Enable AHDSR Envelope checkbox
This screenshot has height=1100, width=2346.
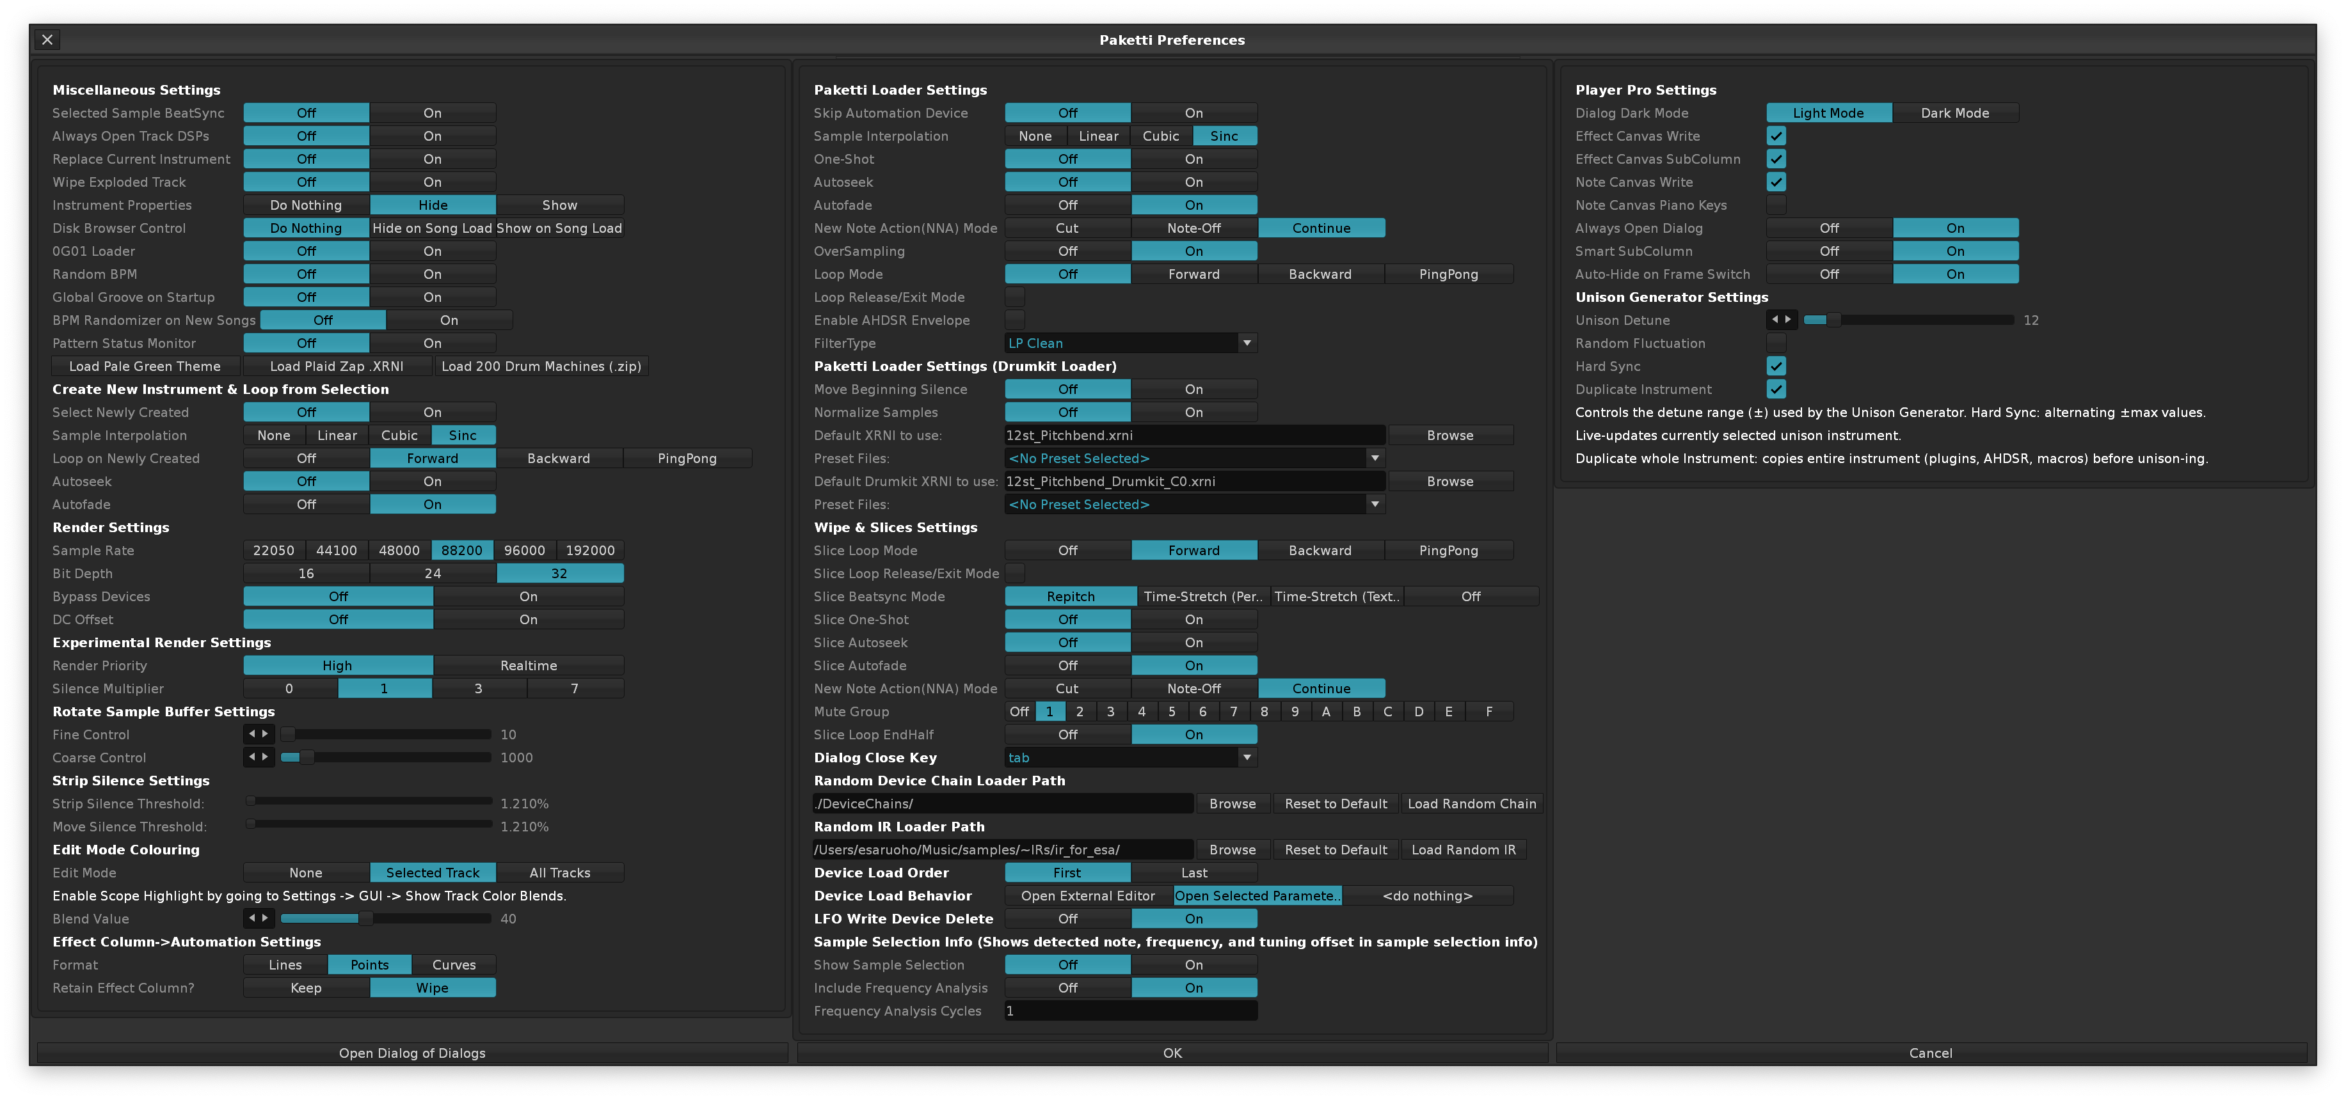point(1014,319)
